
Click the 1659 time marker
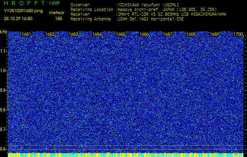[215, 34]
